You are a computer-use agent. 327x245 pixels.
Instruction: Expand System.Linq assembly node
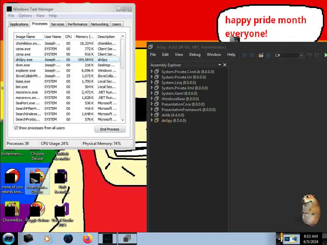152,82
